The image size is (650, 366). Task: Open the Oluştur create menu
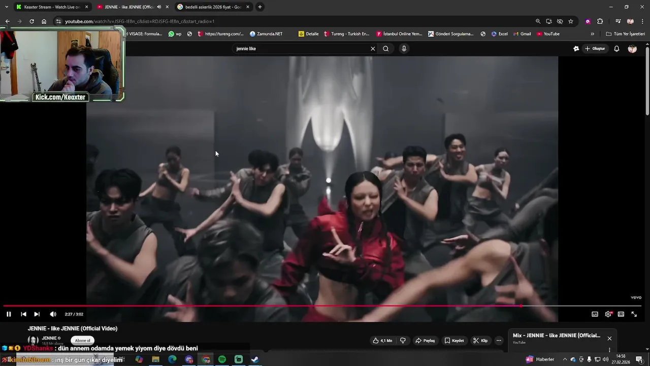point(596,49)
